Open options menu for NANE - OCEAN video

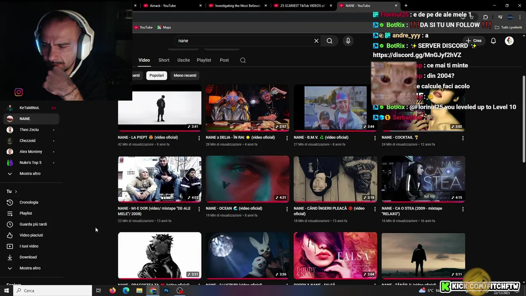(x=287, y=209)
